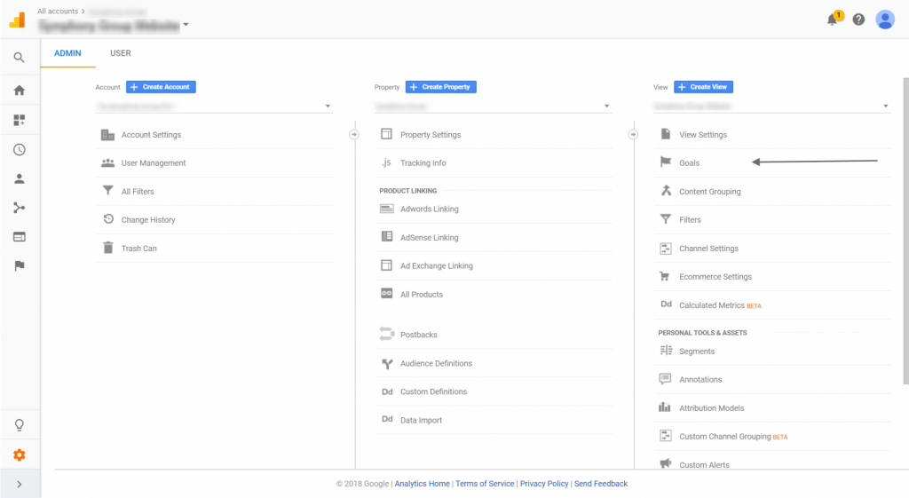The image size is (909, 498).
Task: Open the Customization dashboard icon
Action: click(x=19, y=120)
